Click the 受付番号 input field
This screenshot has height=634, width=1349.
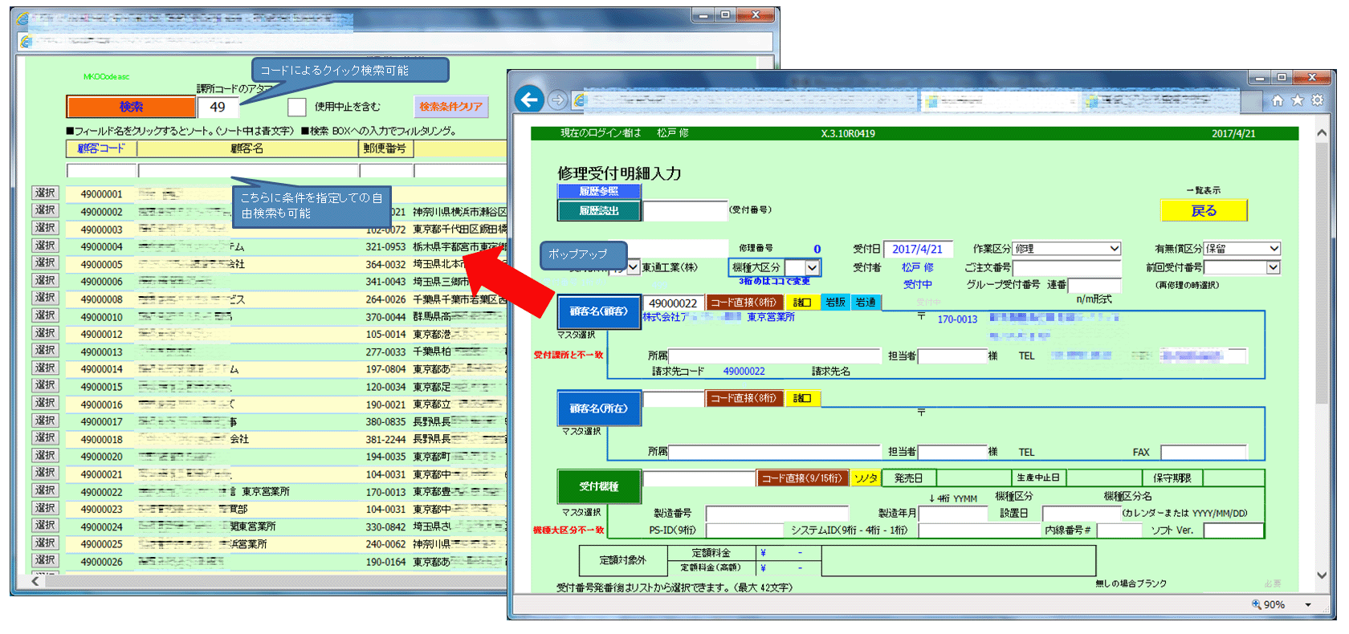685,210
